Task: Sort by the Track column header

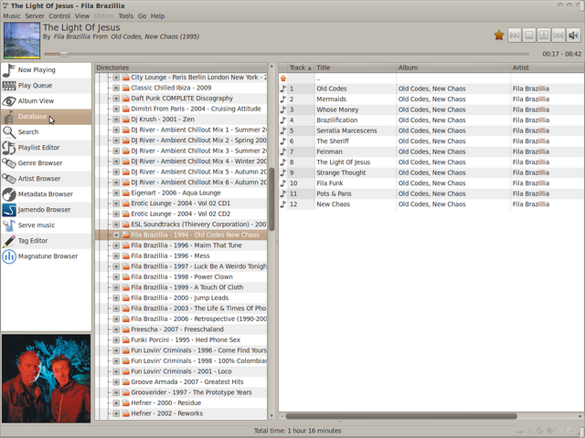Action: coord(301,68)
